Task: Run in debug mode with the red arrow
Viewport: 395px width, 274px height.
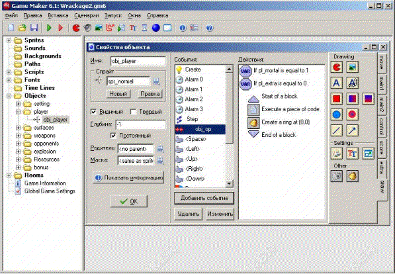Action: click(x=60, y=28)
